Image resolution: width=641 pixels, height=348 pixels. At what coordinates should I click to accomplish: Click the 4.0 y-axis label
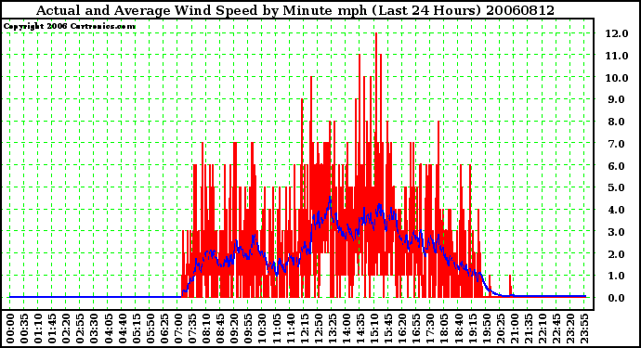click(617, 210)
